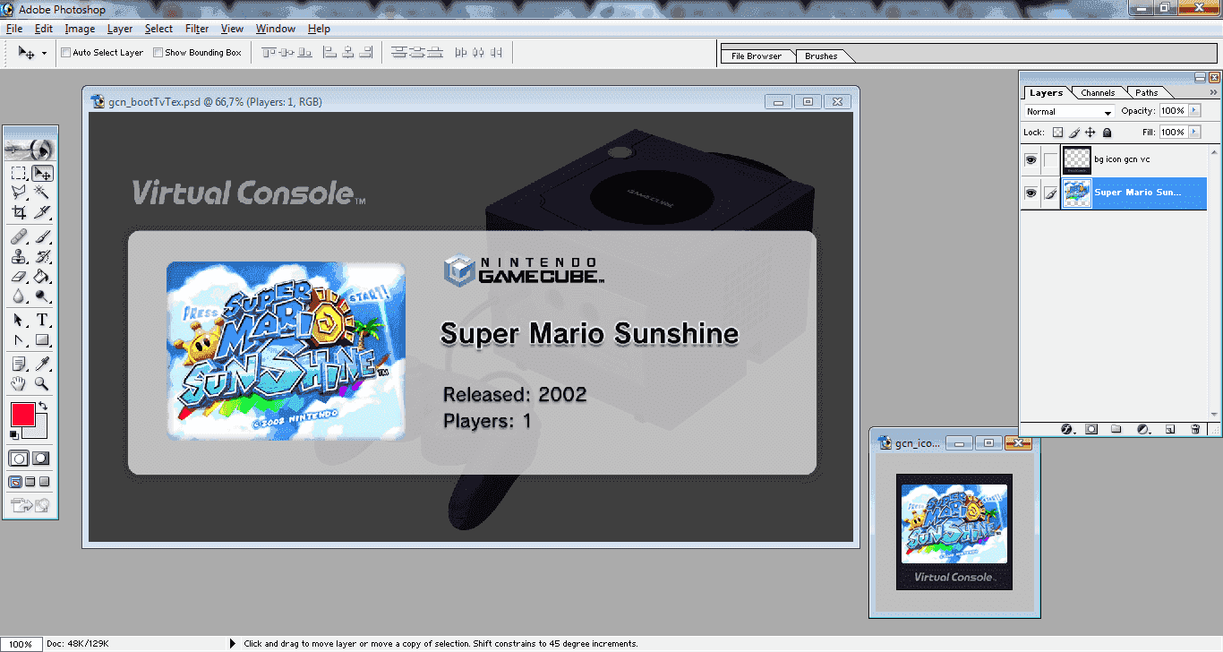
Task: Select the Eraser tool
Action: pyautogui.click(x=19, y=277)
